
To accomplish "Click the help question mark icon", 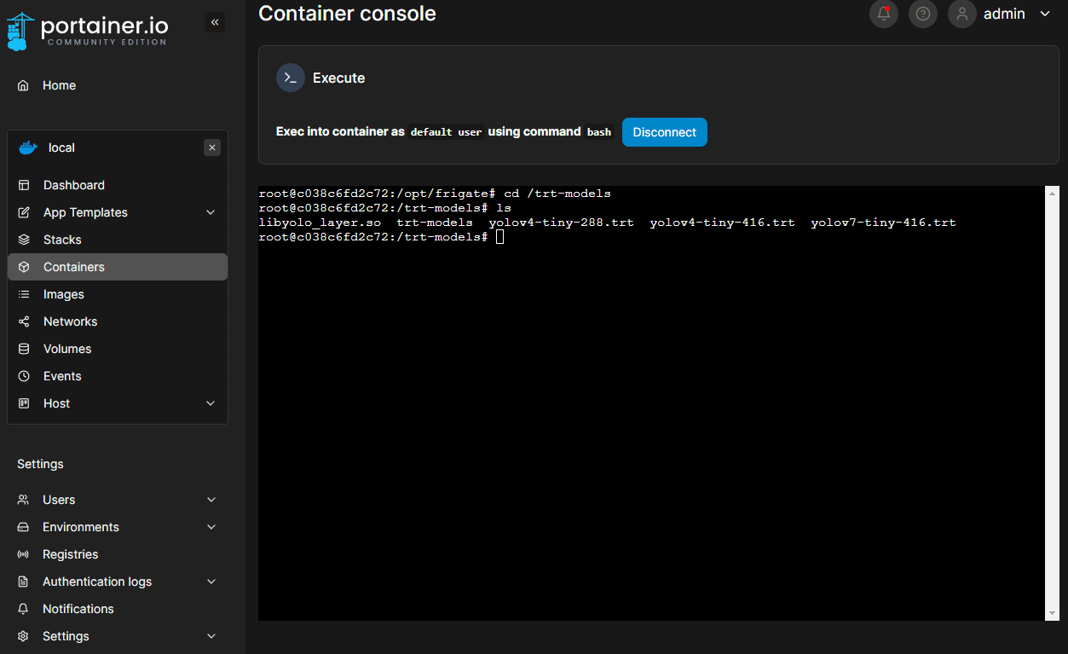I will 922,14.
